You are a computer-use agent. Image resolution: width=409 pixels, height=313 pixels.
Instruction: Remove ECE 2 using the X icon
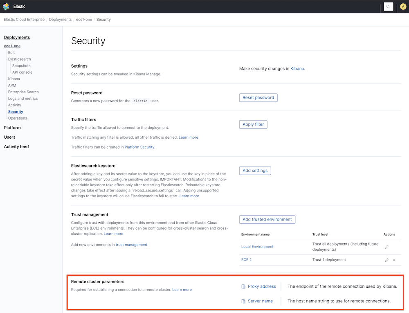(x=393, y=259)
